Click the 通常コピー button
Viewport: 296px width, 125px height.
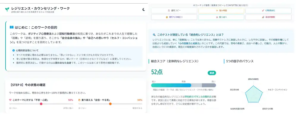click(174, 11)
